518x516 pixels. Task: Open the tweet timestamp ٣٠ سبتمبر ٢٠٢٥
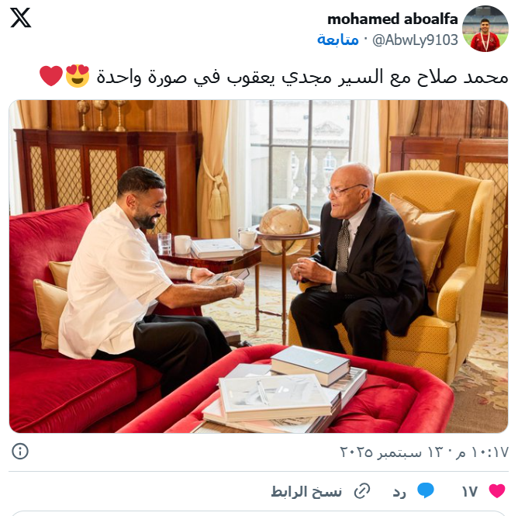pyautogui.click(x=424, y=452)
